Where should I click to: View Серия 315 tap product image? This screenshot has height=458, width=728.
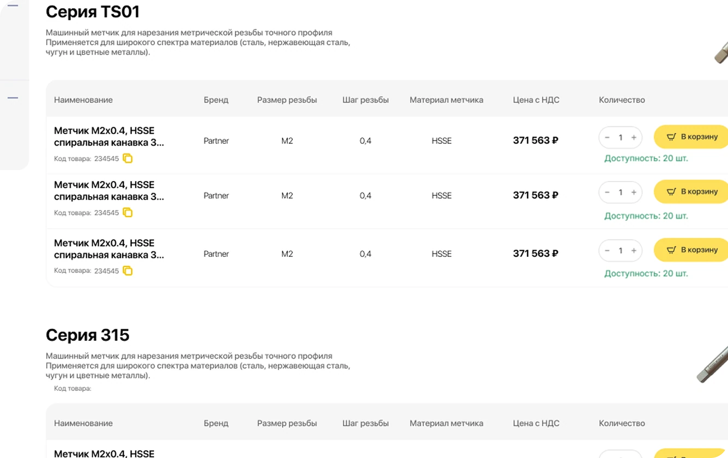point(713,364)
